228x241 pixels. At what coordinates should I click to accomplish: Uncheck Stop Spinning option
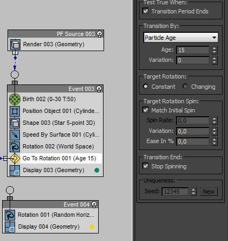point(145,166)
